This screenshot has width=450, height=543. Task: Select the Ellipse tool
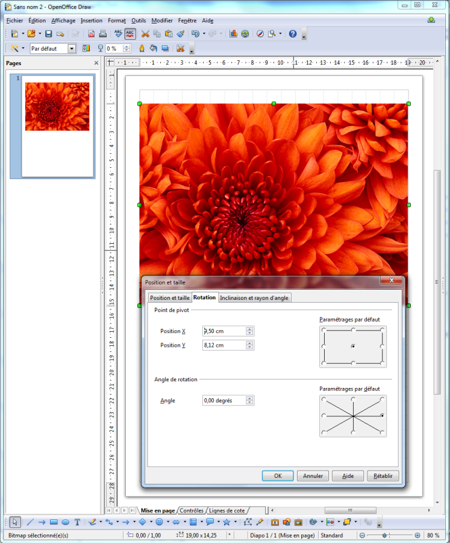66,522
